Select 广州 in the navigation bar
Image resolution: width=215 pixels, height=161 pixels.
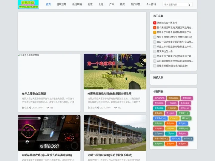[112, 4]
